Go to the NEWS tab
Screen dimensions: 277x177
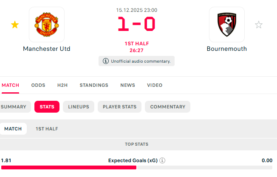click(x=127, y=85)
